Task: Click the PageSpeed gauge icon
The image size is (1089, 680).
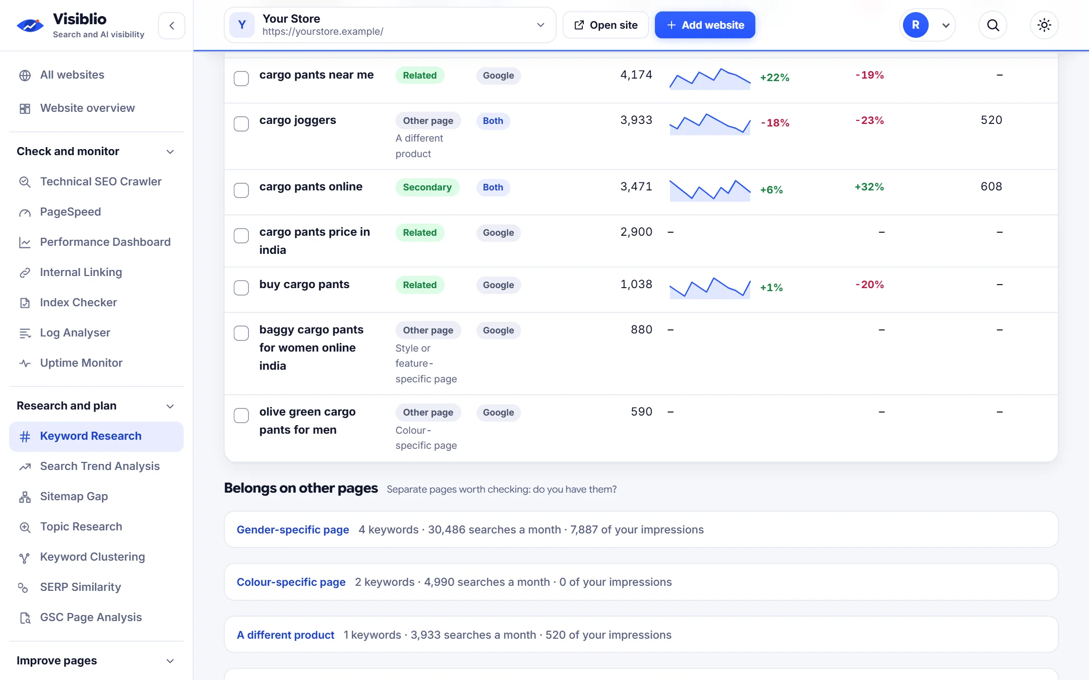Action: (25, 212)
